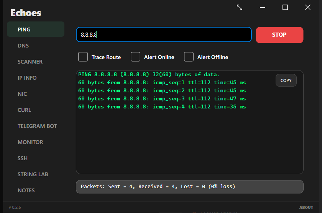Click the icmp_seq=4 time=35 ms line
Viewport: 322px width, 213px height.
coord(162,107)
